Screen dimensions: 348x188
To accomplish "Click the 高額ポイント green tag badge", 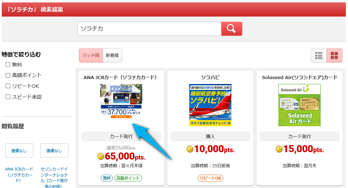I will tap(128, 178).
